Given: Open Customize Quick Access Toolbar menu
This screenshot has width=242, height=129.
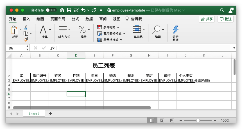Looking at the screenshot, I should 101,10.
